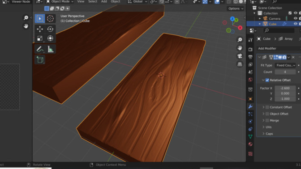Select the Add Cube tool
301x169 pixels.
pos(40,60)
